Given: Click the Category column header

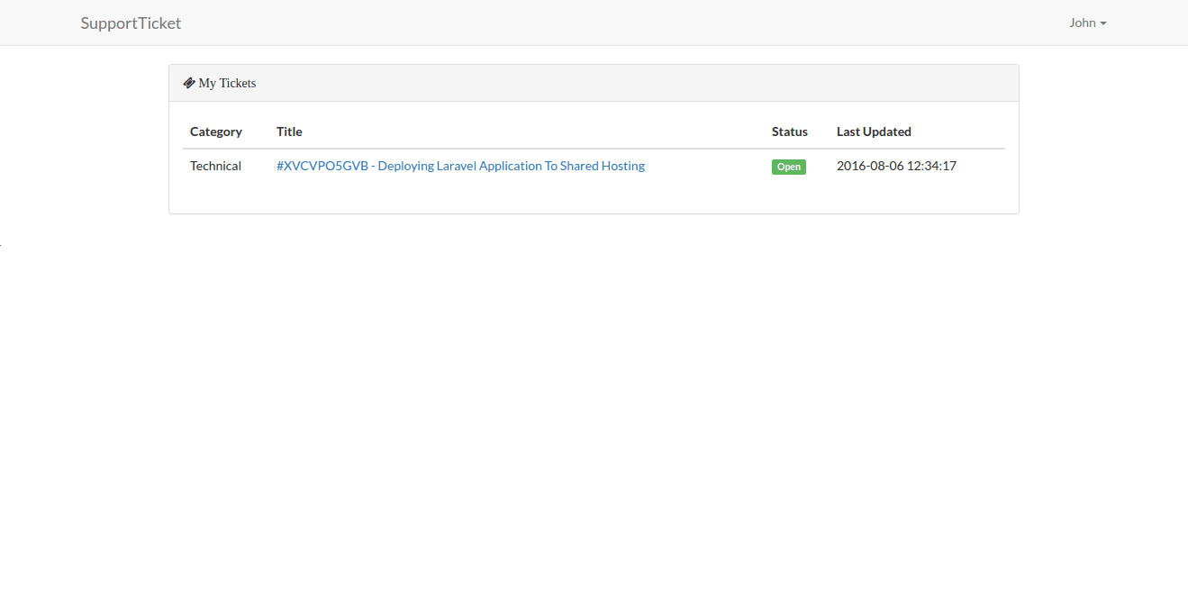Looking at the screenshot, I should point(216,131).
